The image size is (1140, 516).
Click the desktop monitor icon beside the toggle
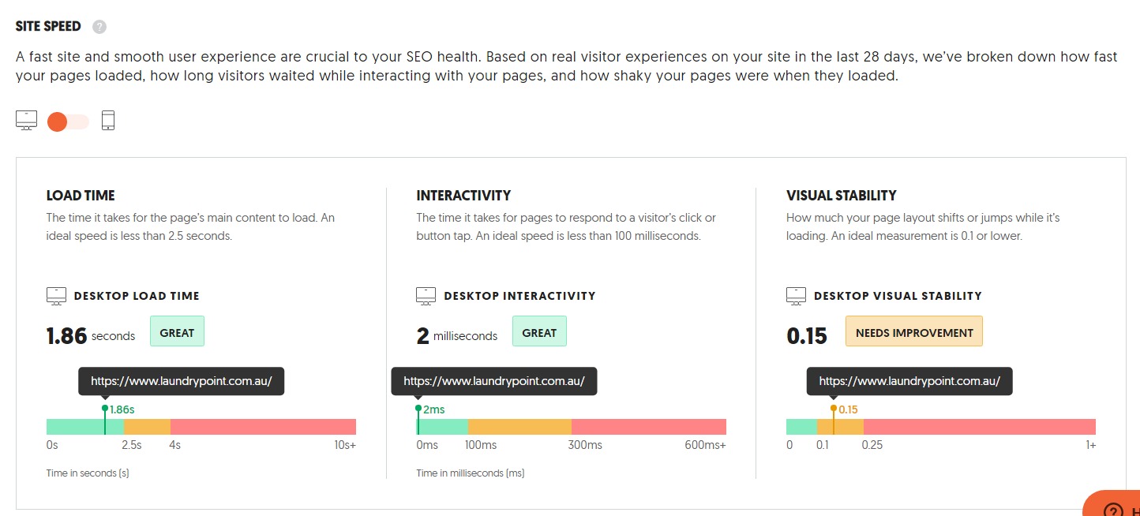(x=26, y=121)
